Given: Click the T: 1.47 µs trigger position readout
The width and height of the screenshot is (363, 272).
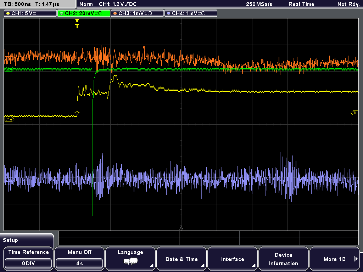Looking at the screenshot, I should 47,4.
